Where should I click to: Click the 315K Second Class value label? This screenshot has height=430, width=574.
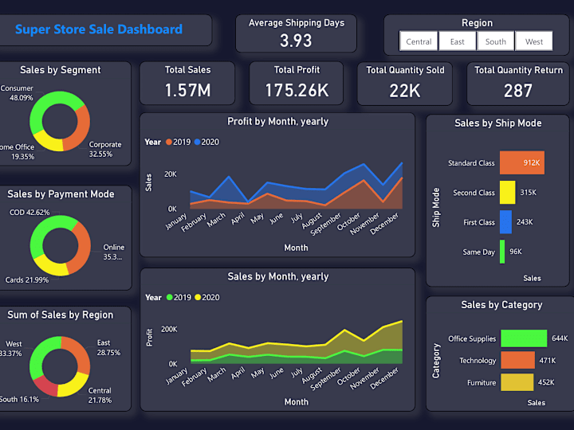(x=529, y=193)
